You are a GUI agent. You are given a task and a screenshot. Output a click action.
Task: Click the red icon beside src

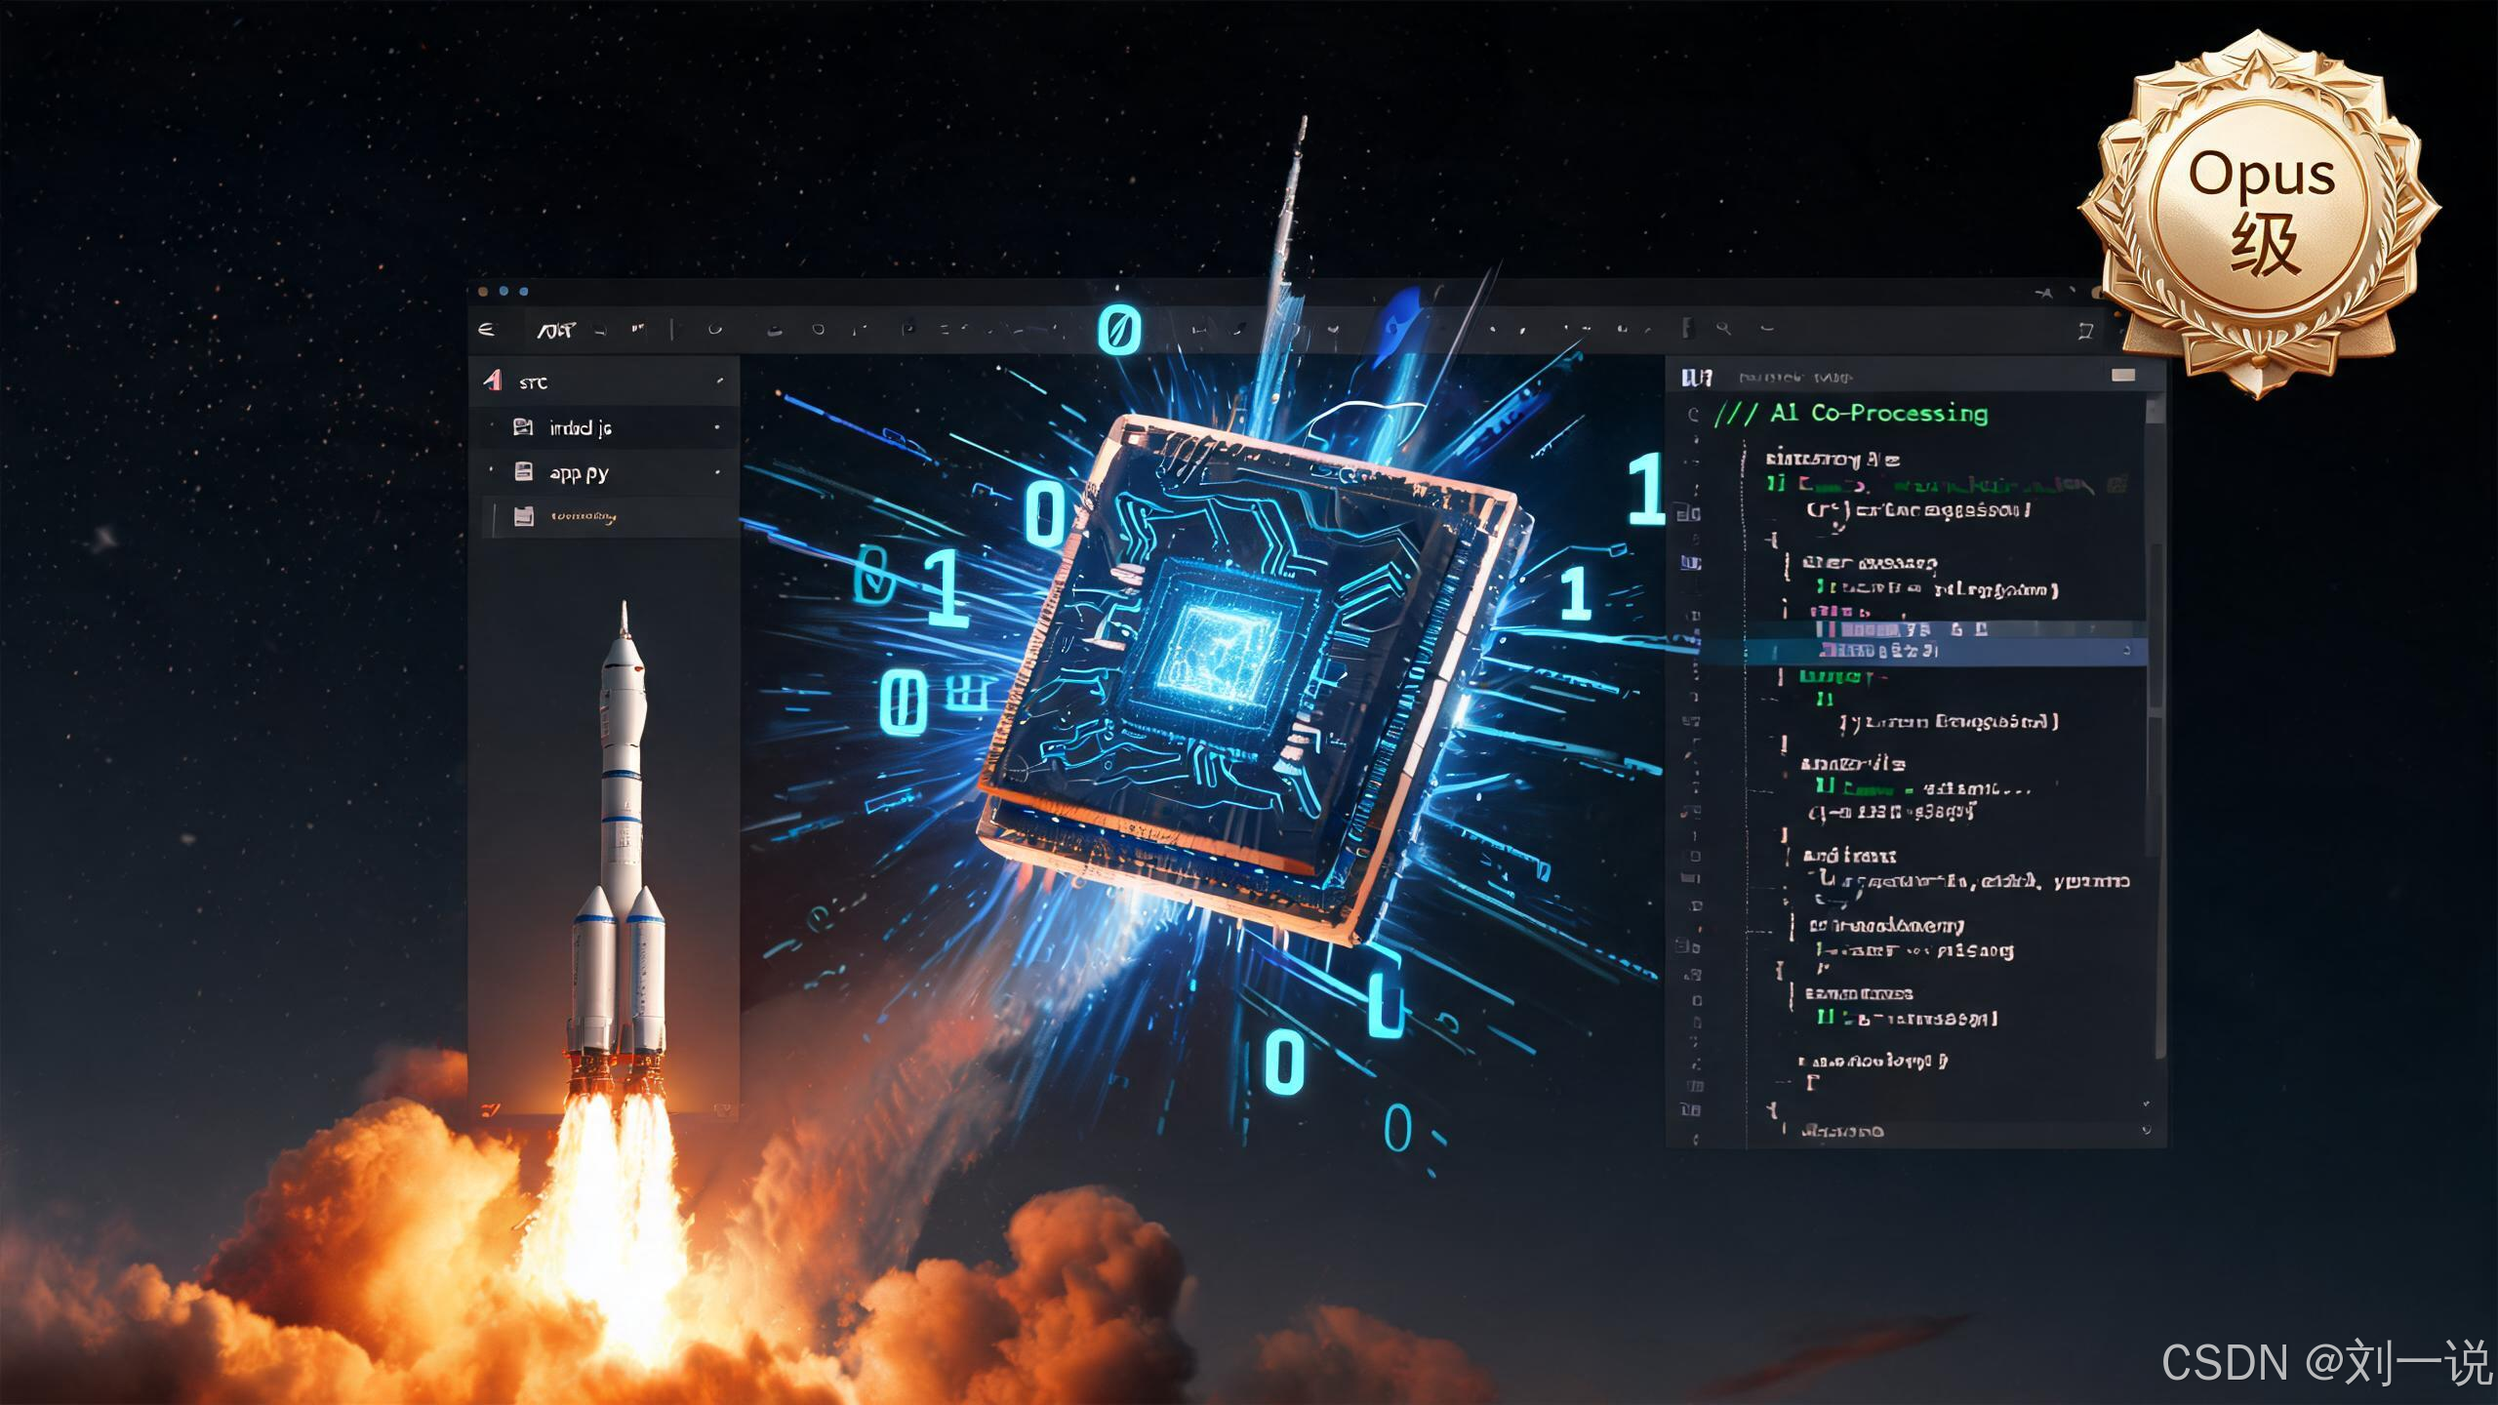pos(493,381)
